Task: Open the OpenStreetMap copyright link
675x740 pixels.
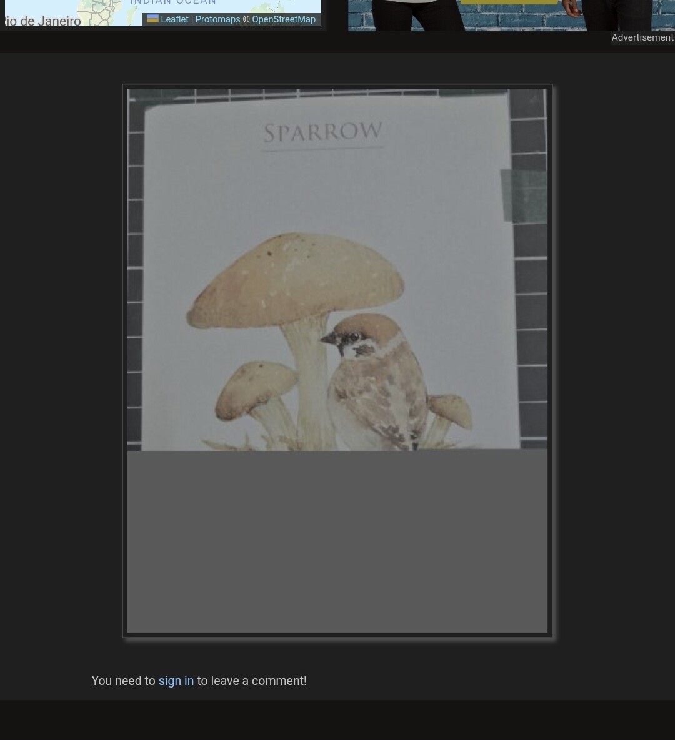Action: point(283,19)
